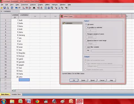Screen dimensions: 134x104
Task: Launch Chrome from the taskbar
Action: 37,101
